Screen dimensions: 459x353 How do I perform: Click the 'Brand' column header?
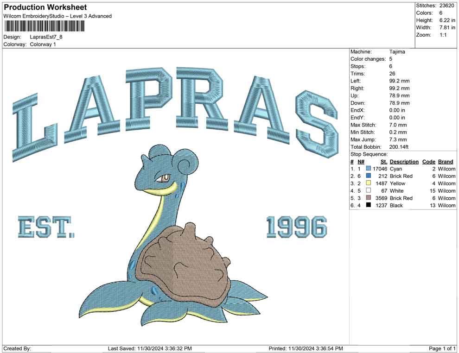(x=446, y=161)
